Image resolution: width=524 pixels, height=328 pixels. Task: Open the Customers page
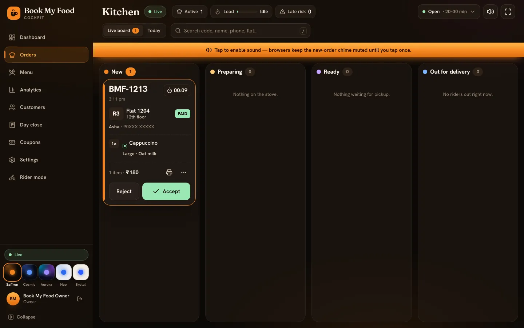[x=46, y=107]
